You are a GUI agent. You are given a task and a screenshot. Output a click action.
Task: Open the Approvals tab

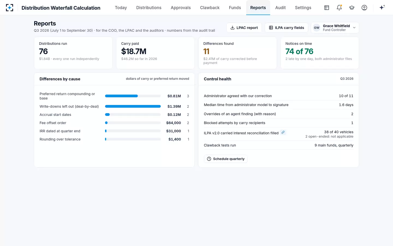click(x=181, y=8)
